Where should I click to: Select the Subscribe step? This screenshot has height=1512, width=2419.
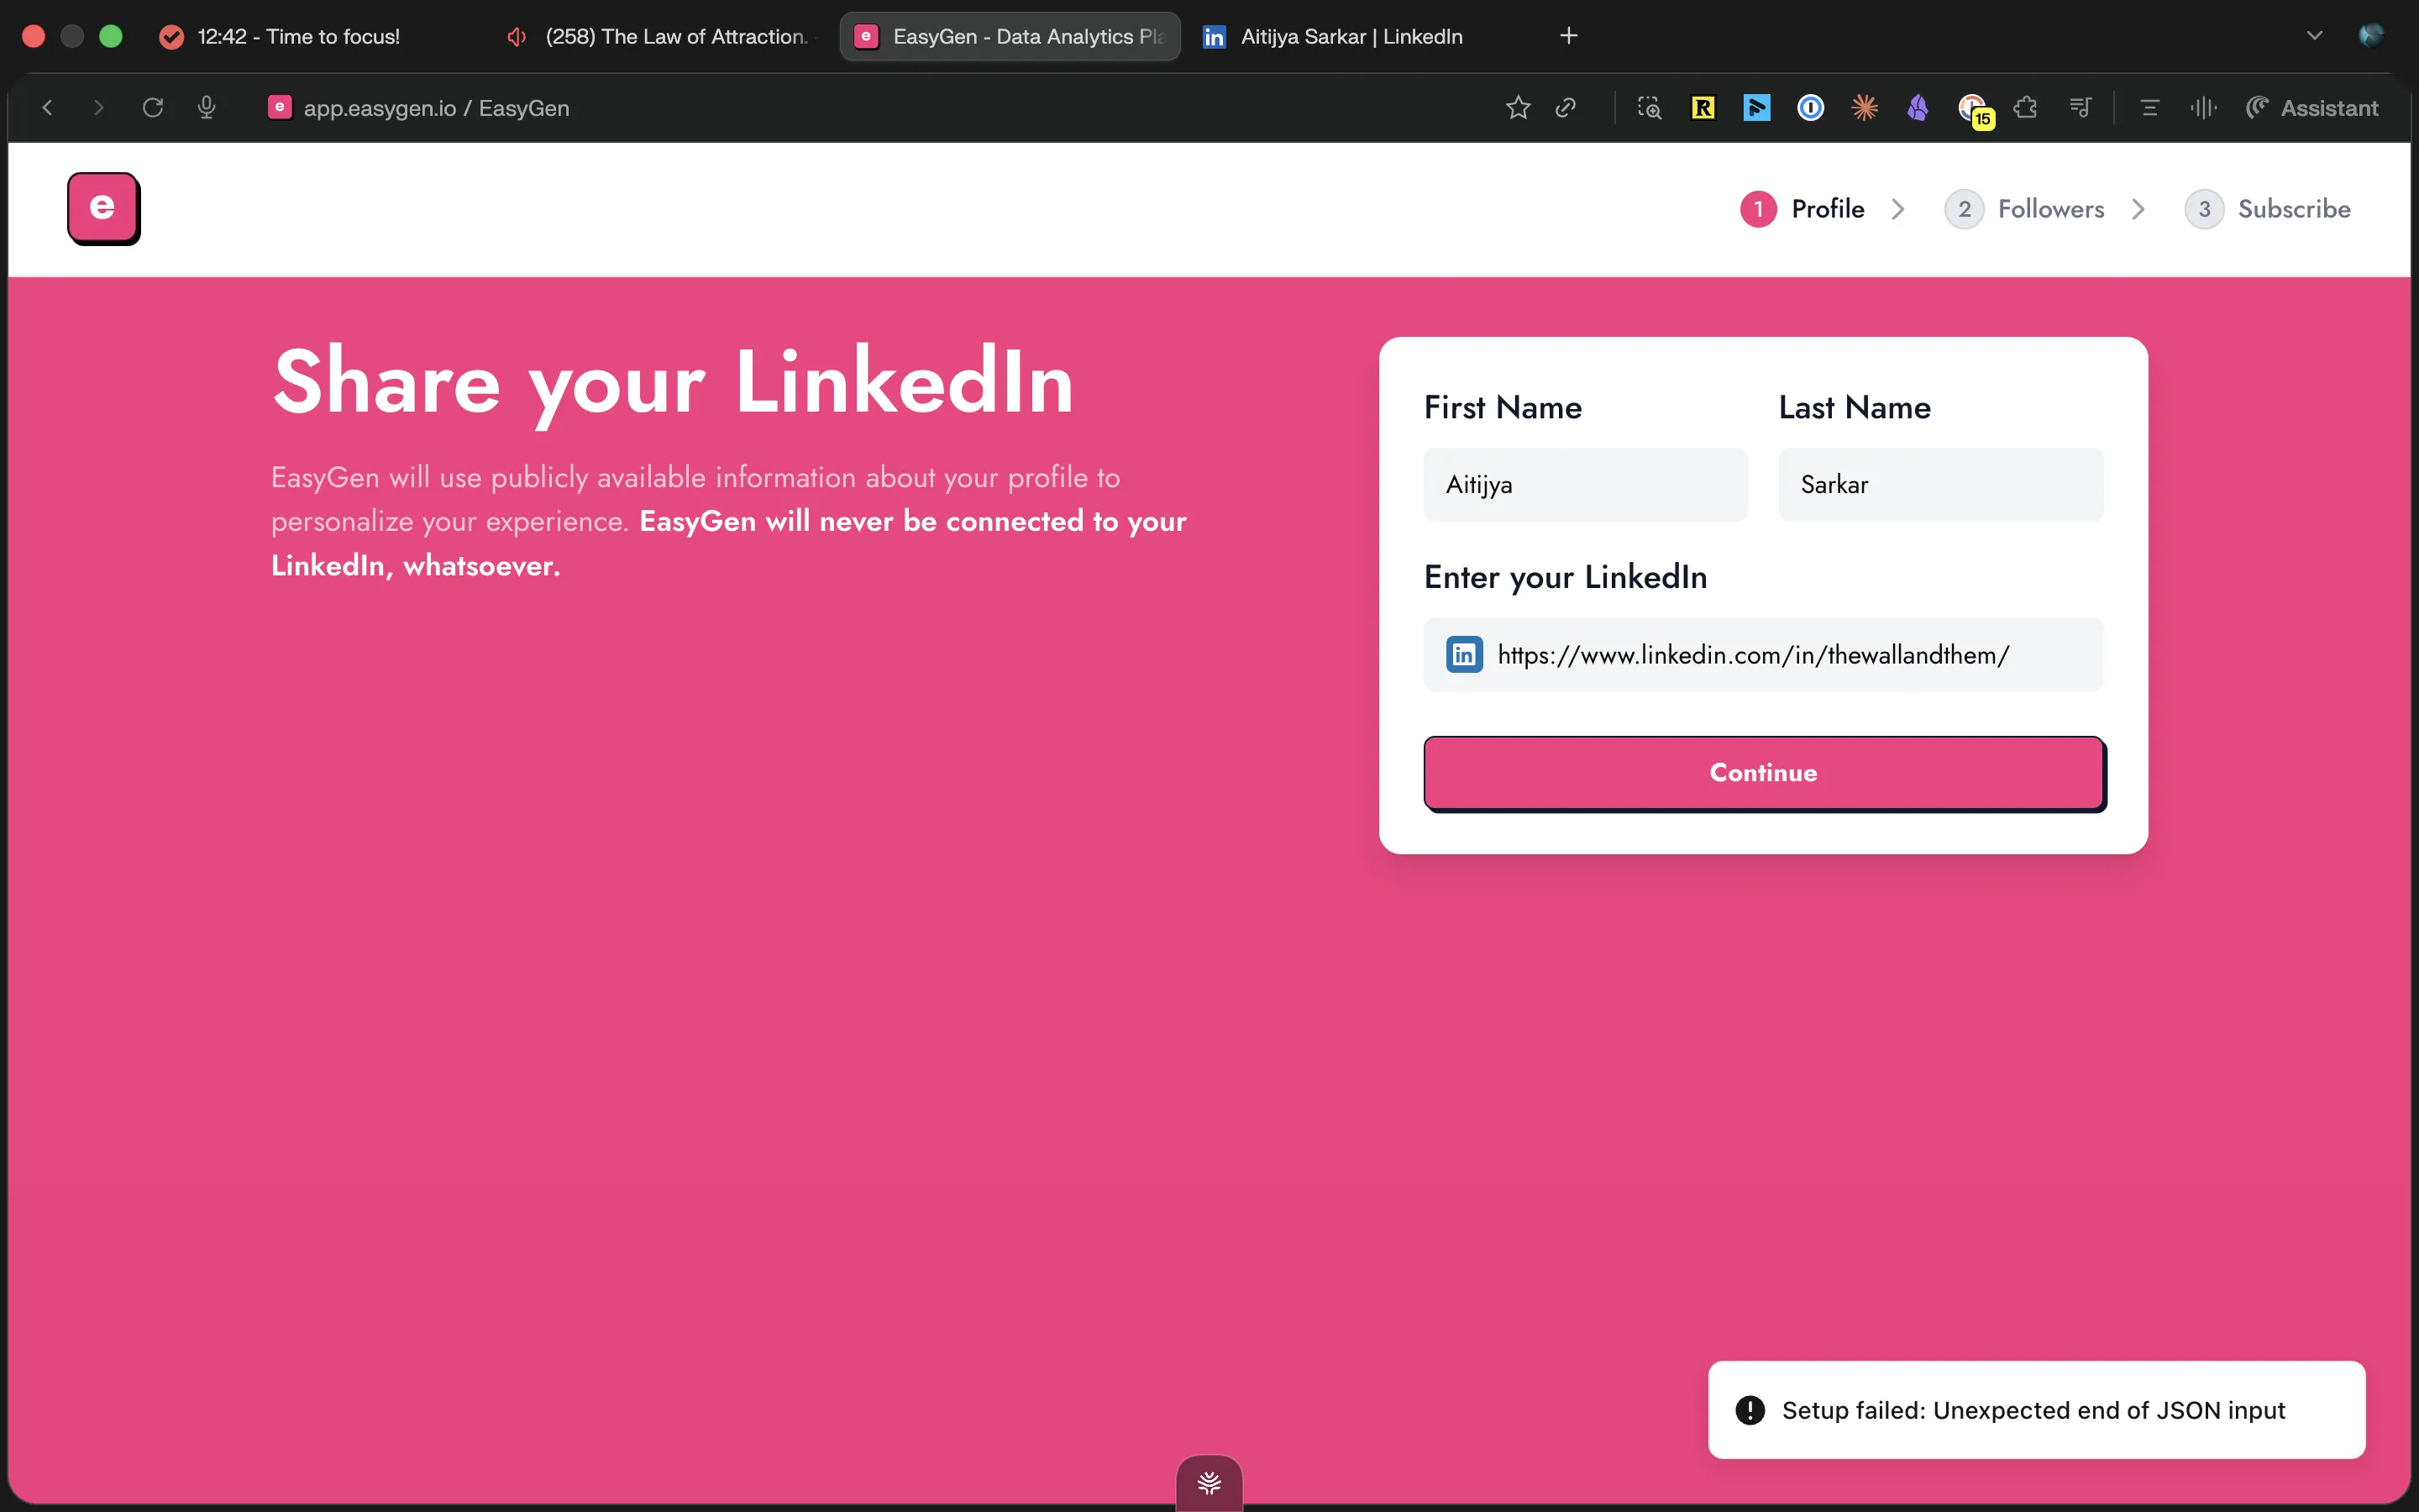2267,209
